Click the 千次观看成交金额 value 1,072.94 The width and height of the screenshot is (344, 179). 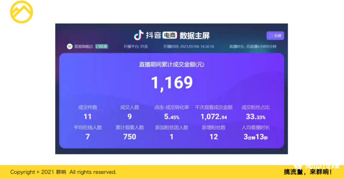[x=214, y=117]
